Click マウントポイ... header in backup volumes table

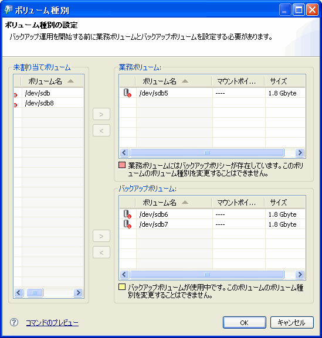[238, 203]
